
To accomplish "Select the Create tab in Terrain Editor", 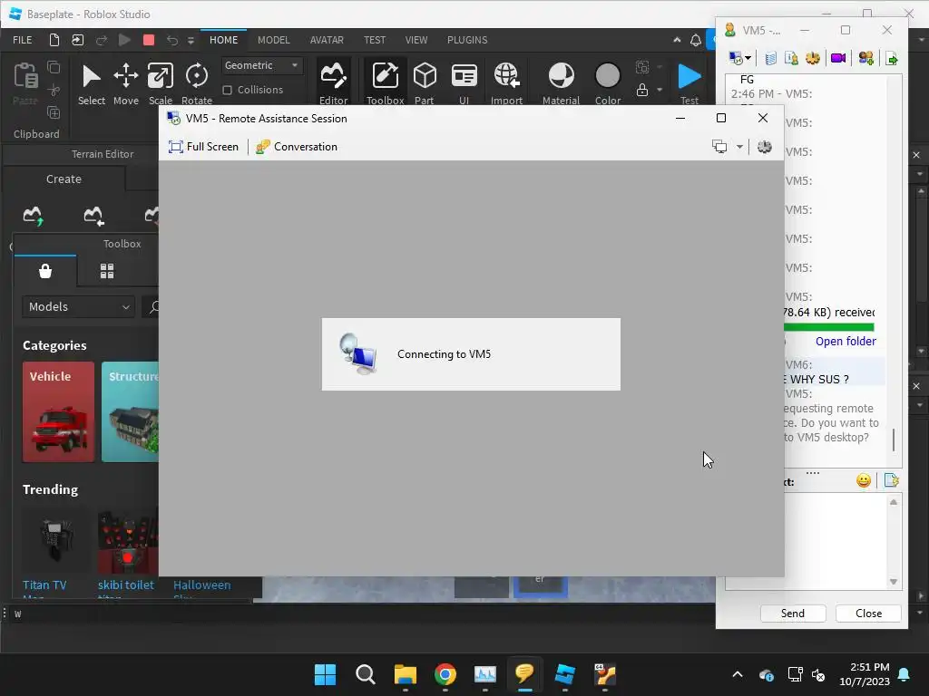I will pyautogui.click(x=64, y=179).
